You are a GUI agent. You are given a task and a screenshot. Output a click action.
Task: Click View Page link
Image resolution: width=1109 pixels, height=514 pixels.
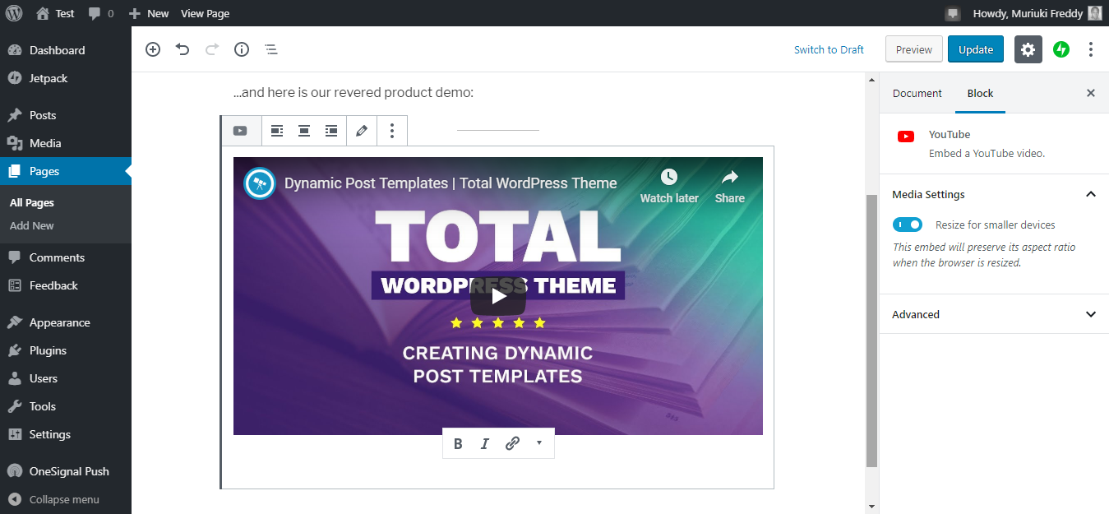click(205, 13)
